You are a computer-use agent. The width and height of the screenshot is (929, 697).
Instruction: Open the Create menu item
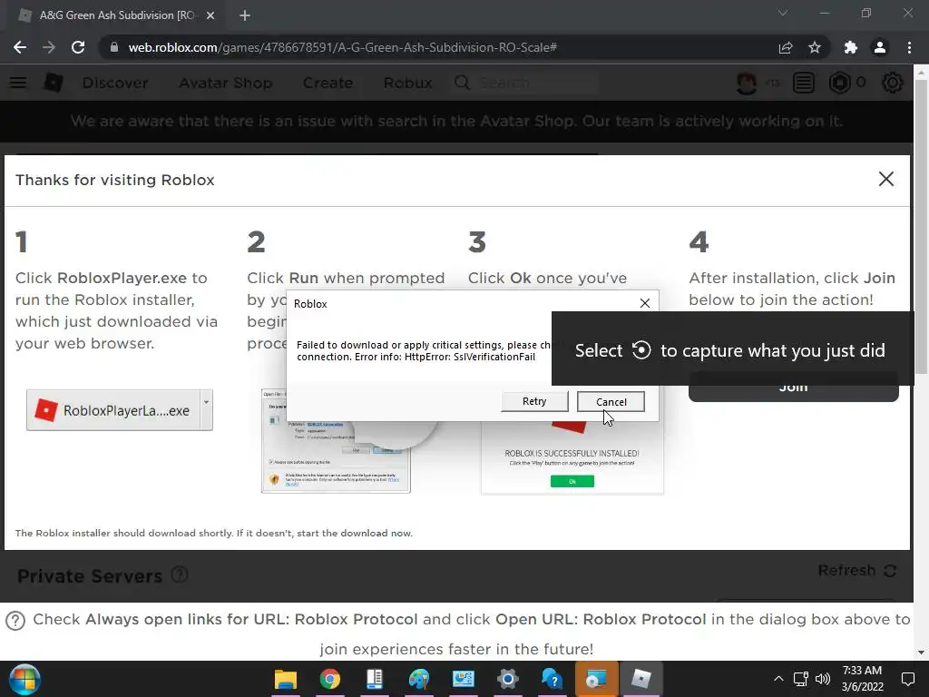click(x=328, y=83)
